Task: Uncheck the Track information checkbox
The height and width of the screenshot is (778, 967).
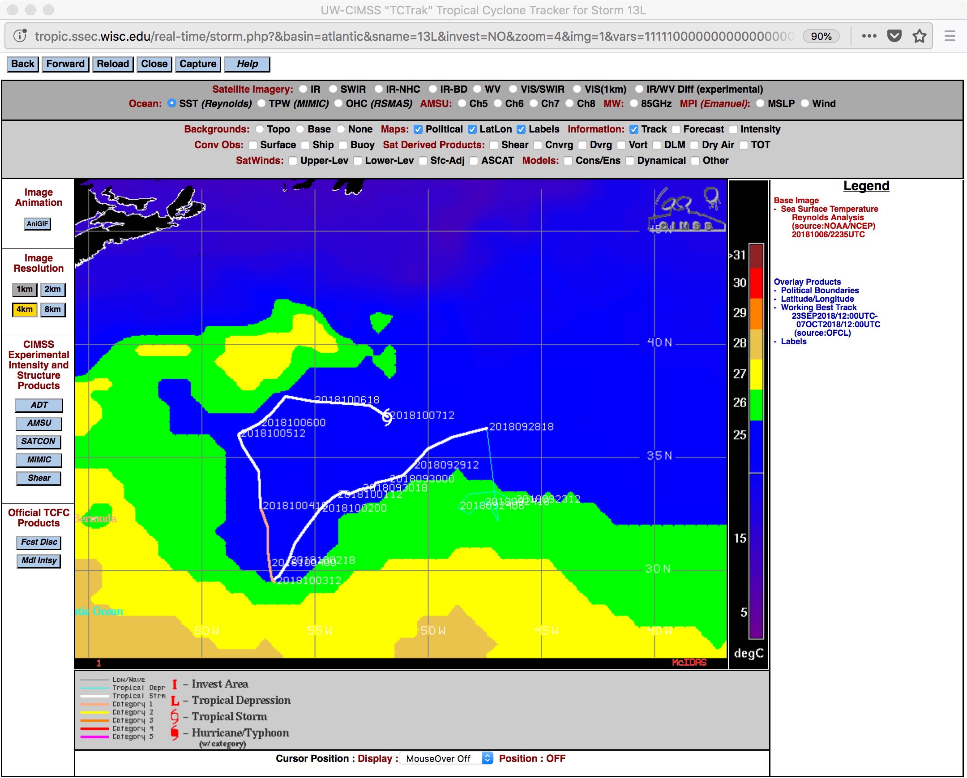Action: coord(634,129)
